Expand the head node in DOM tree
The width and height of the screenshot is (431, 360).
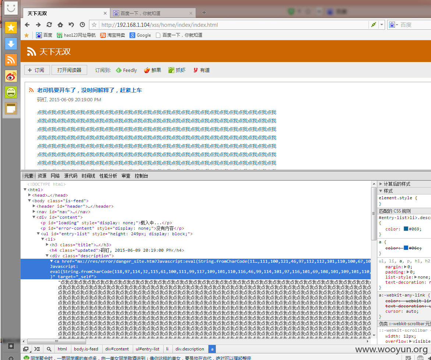pyautogui.click(x=29, y=195)
